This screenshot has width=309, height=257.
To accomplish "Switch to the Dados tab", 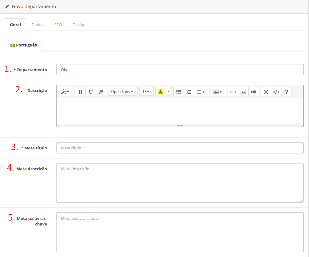I will [x=37, y=25].
